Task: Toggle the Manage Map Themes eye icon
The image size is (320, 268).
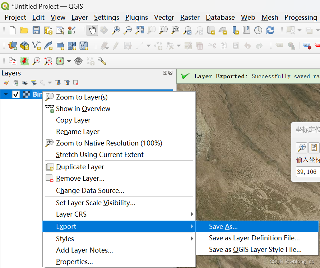Action: pyautogui.click(x=24, y=82)
